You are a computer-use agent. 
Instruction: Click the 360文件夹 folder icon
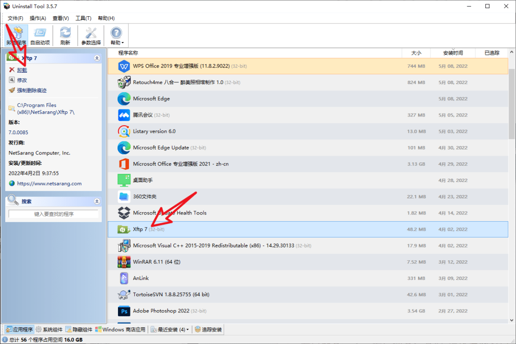tap(124, 196)
